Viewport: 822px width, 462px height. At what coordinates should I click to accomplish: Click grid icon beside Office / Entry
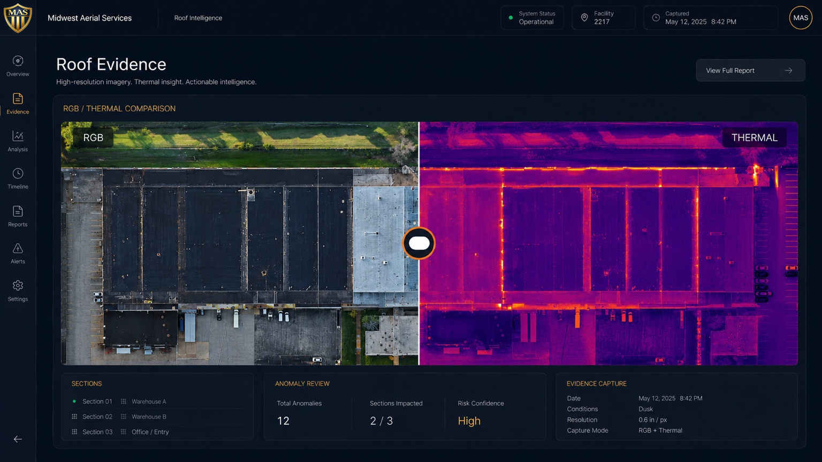pos(124,432)
